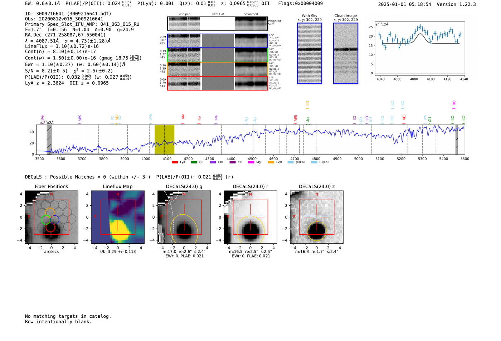Click 'Row intentionally blank.' text
The image size is (501, 341).
tap(58, 322)
